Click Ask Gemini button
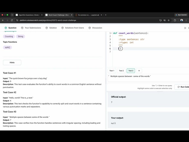189x142 pixels. pos(181,15)
